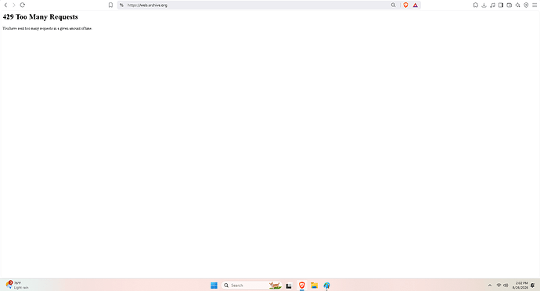This screenshot has height=291, width=540.
Task: Open the extensions puzzle icon
Action: click(x=476, y=5)
